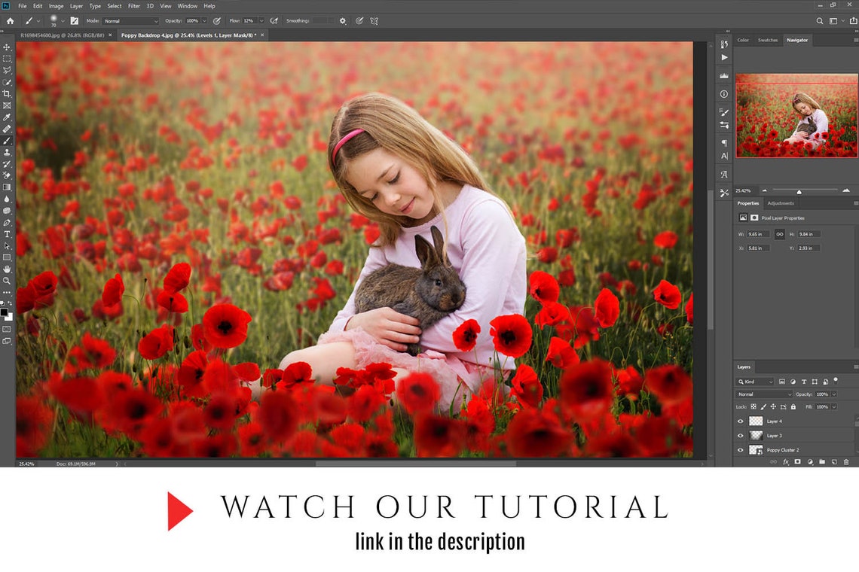Select the Crop tool
The height and width of the screenshot is (572, 859).
tap(7, 93)
